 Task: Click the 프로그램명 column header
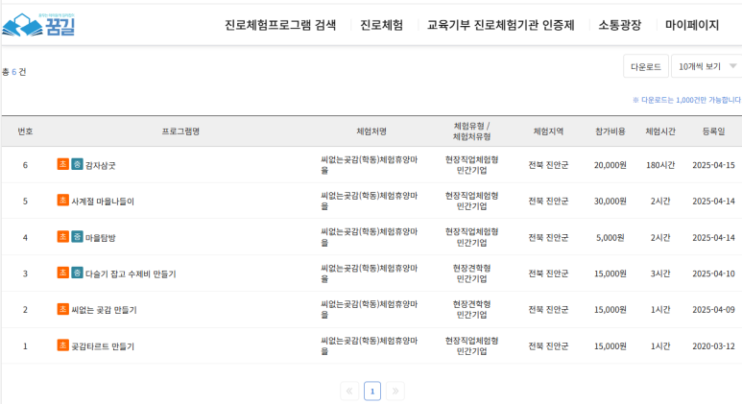click(180, 131)
